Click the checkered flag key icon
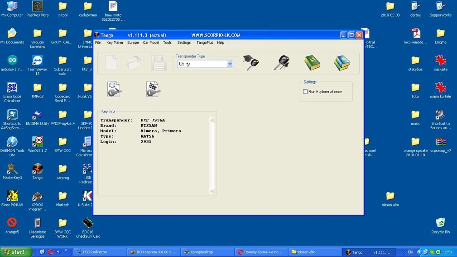Viewport: 457px width, 257px height. click(153, 89)
